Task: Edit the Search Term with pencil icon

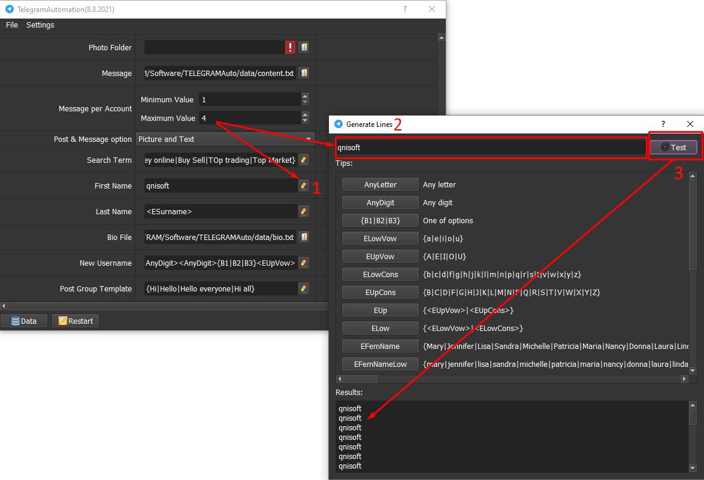Action: (x=304, y=160)
